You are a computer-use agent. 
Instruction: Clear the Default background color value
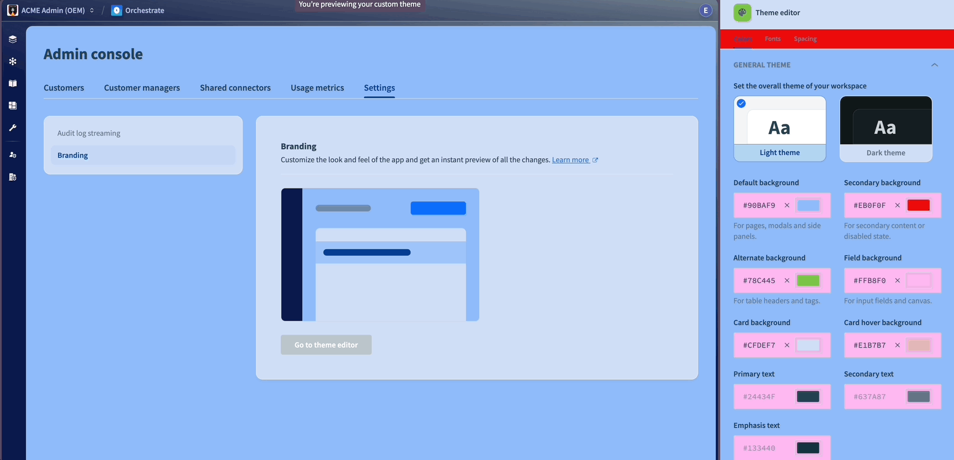pyautogui.click(x=787, y=205)
